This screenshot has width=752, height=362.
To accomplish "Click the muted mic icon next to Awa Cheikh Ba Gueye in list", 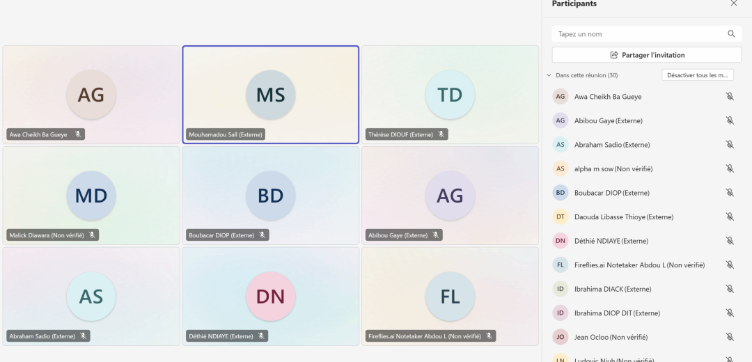I will click(730, 97).
